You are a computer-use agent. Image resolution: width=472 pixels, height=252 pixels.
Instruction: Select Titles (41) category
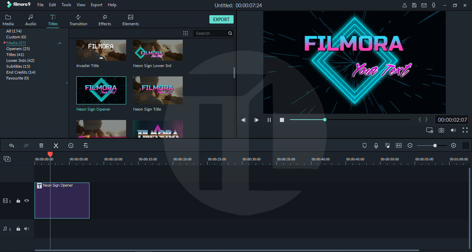15,55
